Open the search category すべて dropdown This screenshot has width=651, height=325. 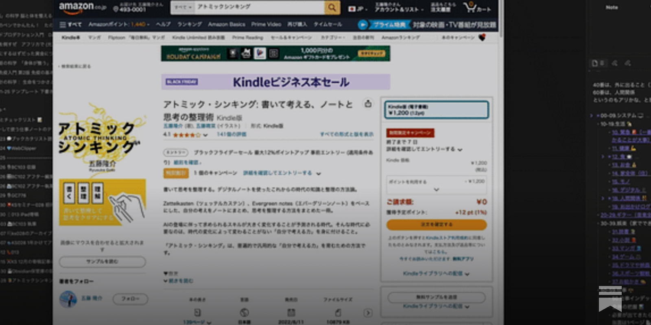182,7
